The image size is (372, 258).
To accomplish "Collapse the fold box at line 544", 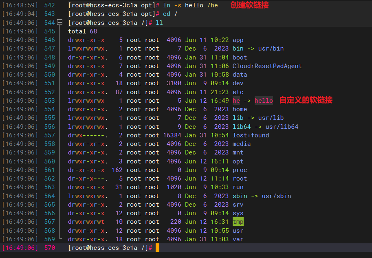I will coord(59,23).
